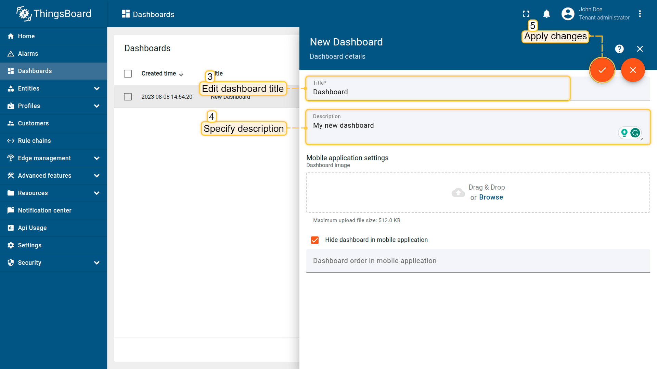The height and width of the screenshot is (369, 657).
Task: Toggle fullscreen mode icon in top bar
Action: [x=526, y=14]
